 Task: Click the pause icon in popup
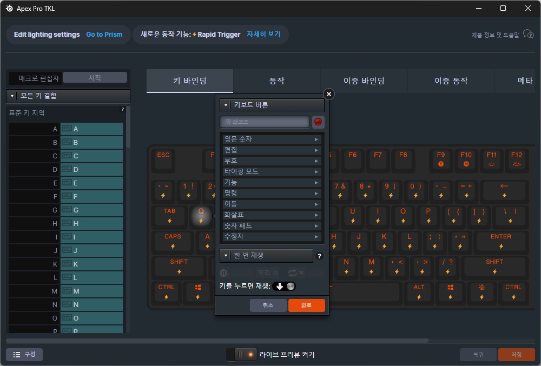[x=223, y=273]
